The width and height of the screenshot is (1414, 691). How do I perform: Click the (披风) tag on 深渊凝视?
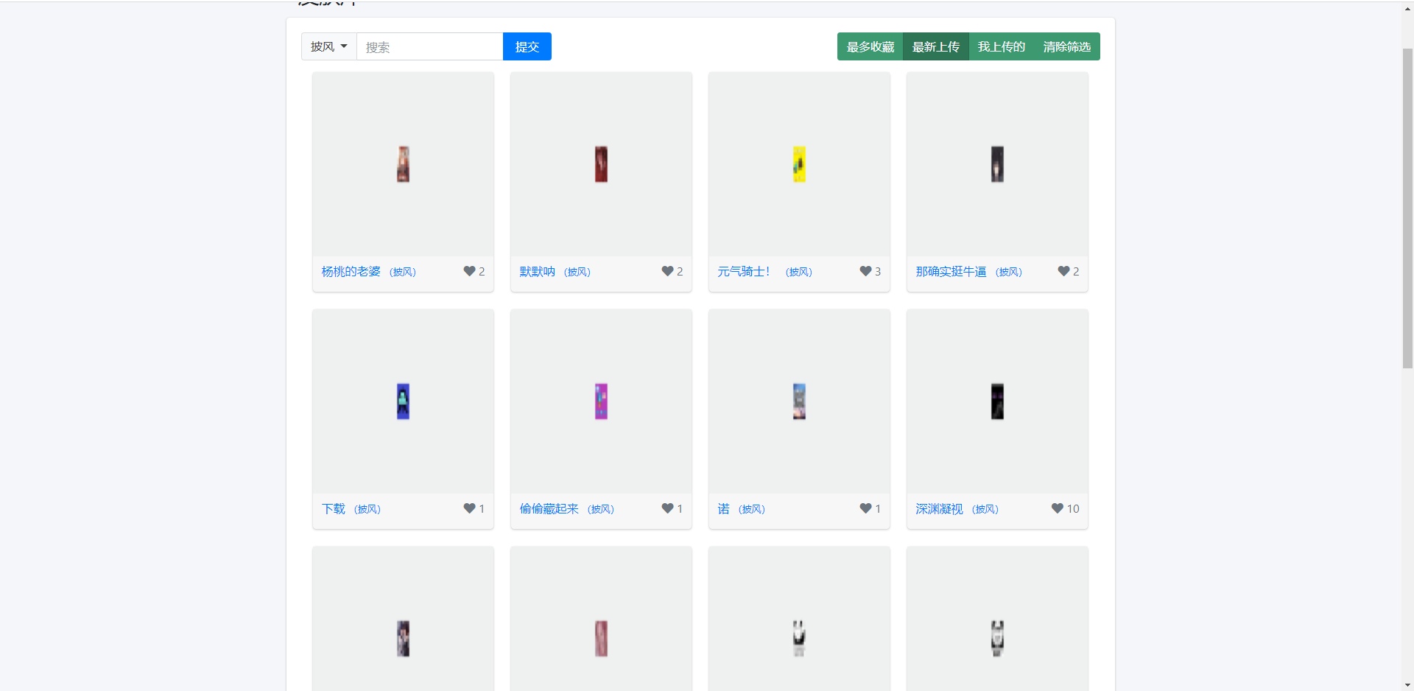click(985, 509)
